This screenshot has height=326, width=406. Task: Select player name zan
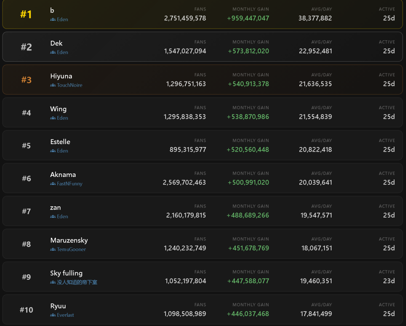(x=55, y=208)
